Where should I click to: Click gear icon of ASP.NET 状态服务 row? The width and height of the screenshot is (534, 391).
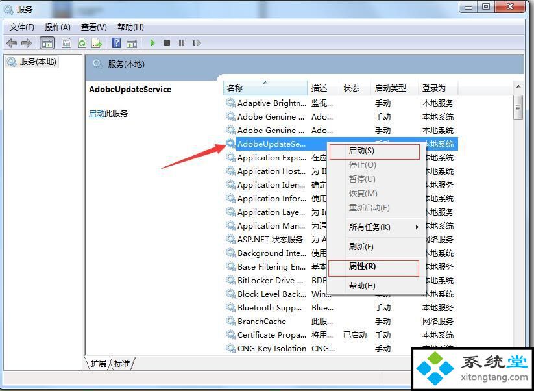tap(231, 239)
